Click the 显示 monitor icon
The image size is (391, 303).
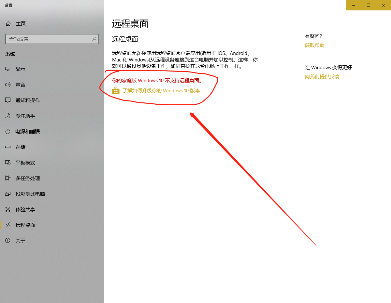8,69
